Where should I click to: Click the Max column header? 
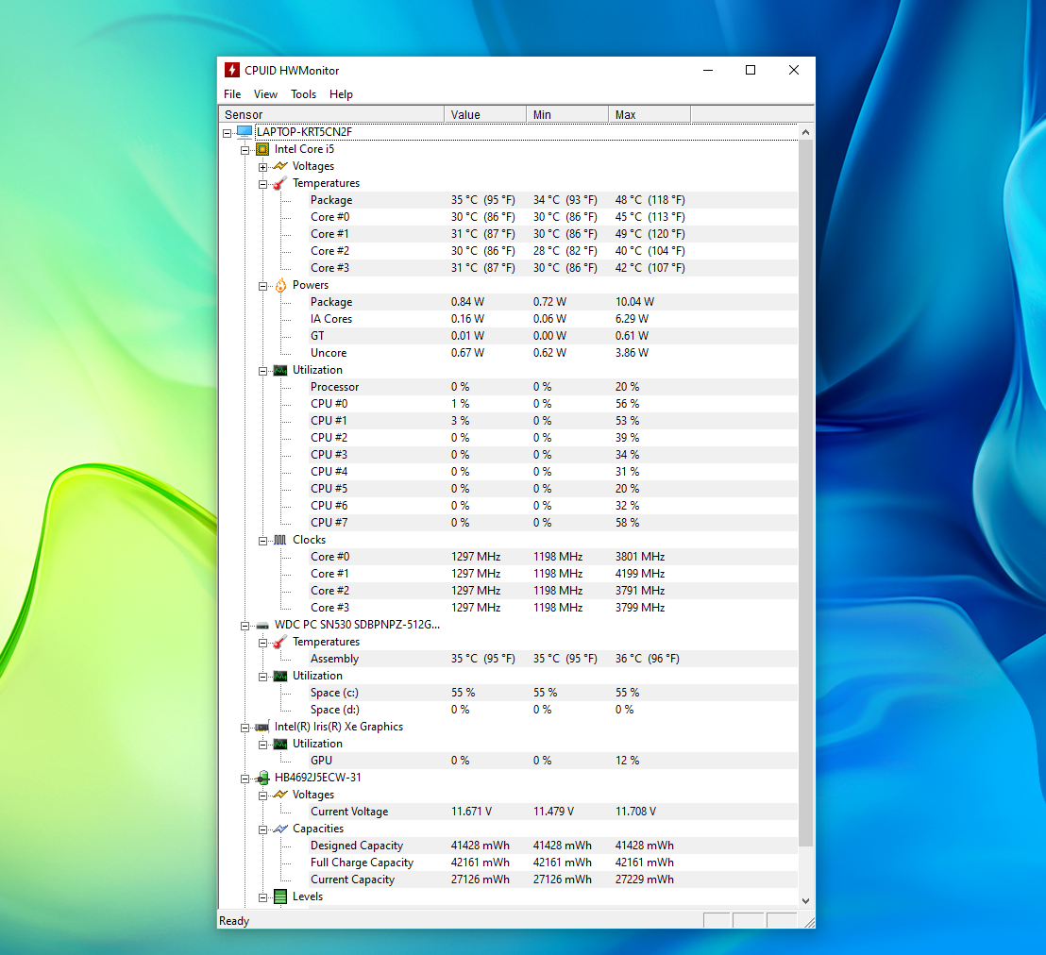tap(650, 115)
